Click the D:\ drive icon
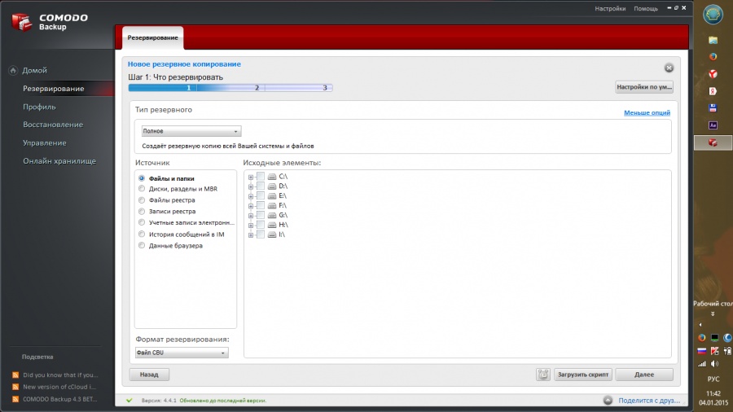733x412 pixels. pos(271,186)
